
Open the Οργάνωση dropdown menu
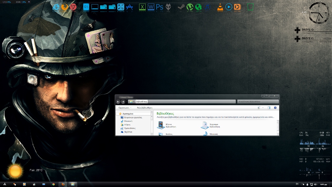click(125, 108)
